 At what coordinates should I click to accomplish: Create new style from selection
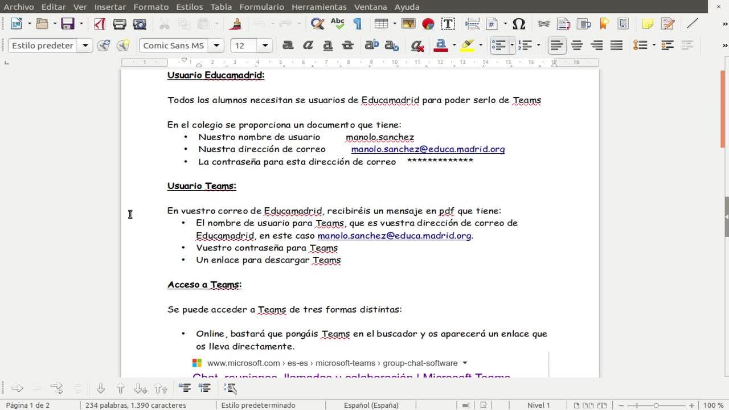(x=123, y=46)
